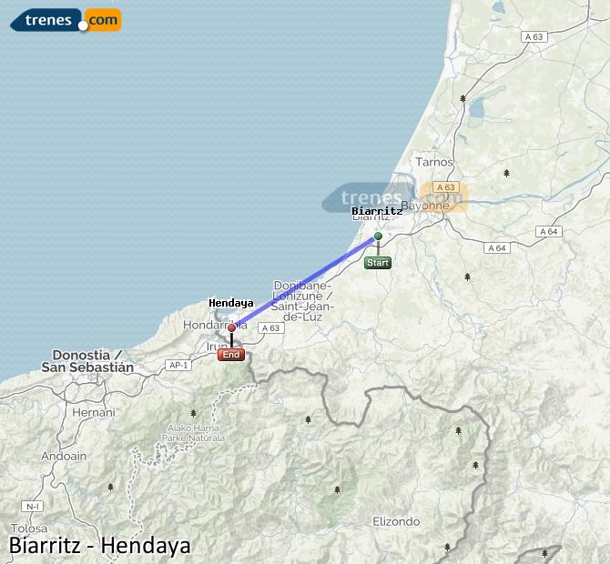Click the Elizondo town label
The image size is (610, 564).
point(396,521)
